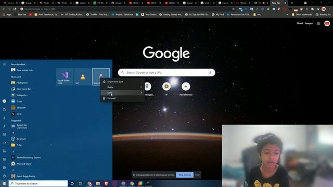
Task: Click the Add shortcut button
Action: pos(186,89)
